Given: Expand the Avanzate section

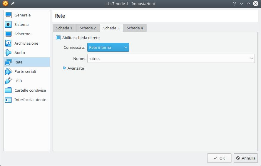Looking at the screenshot, I should tap(65, 68).
